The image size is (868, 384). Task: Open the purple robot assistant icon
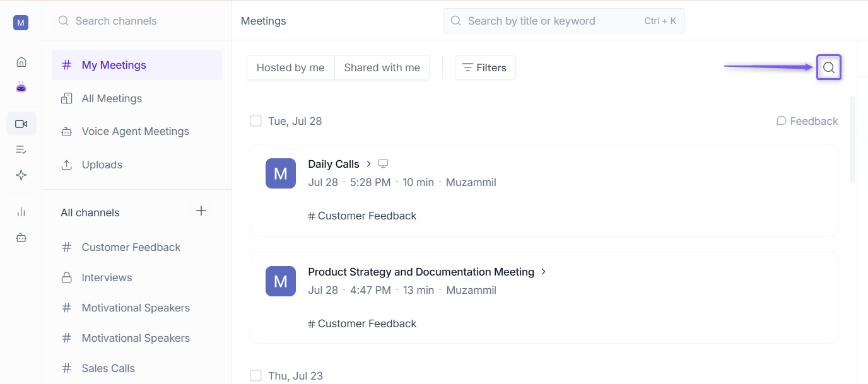21,88
